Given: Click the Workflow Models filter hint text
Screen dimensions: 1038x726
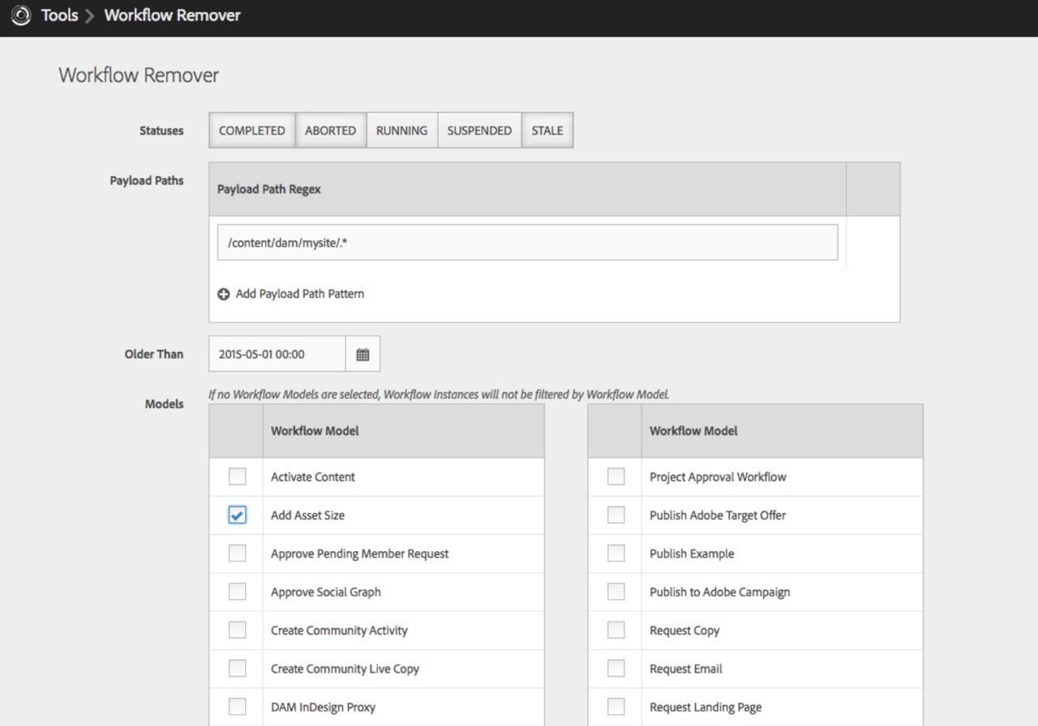Looking at the screenshot, I should coord(439,395).
